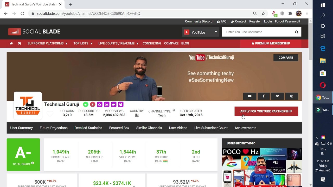Expand the Live Counts / Realtime menu
The height and width of the screenshot is (187, 333).
click(x=118, y=43)
